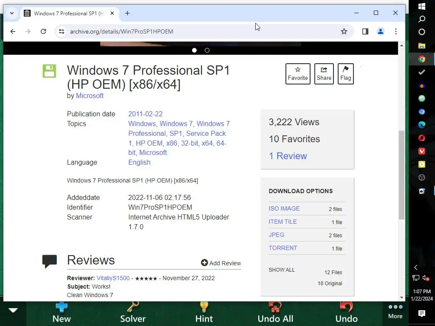
Task: Get a Hint in the solitaire app
Action: [x=204, y=313]
